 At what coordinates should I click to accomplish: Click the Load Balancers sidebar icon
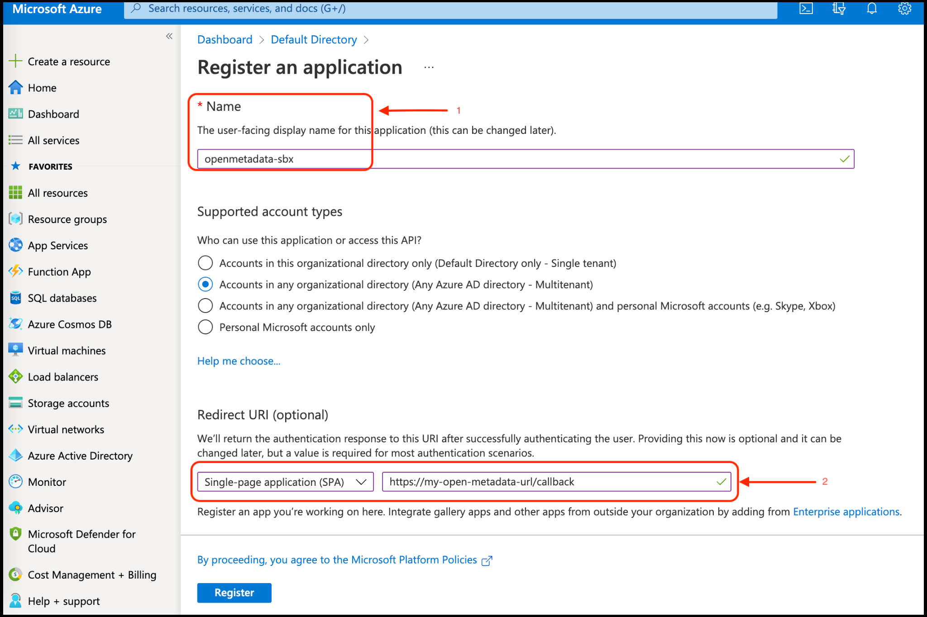pyautogui.click(x=13, y=377)
